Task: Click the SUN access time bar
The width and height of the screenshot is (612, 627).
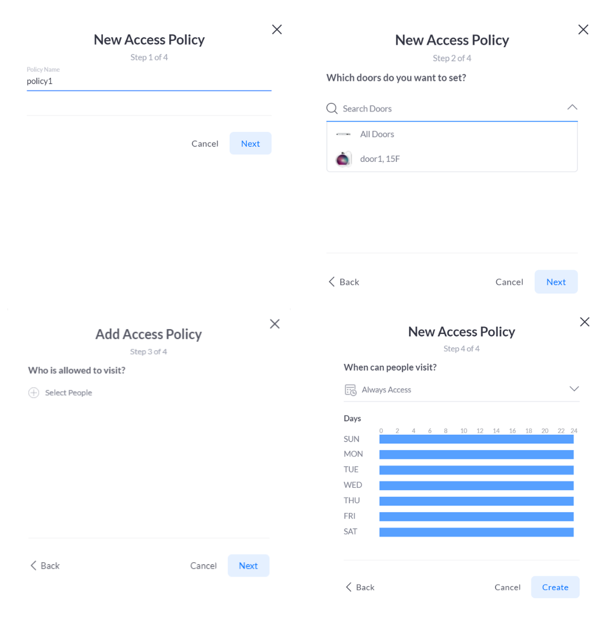Action: point(476,439)
